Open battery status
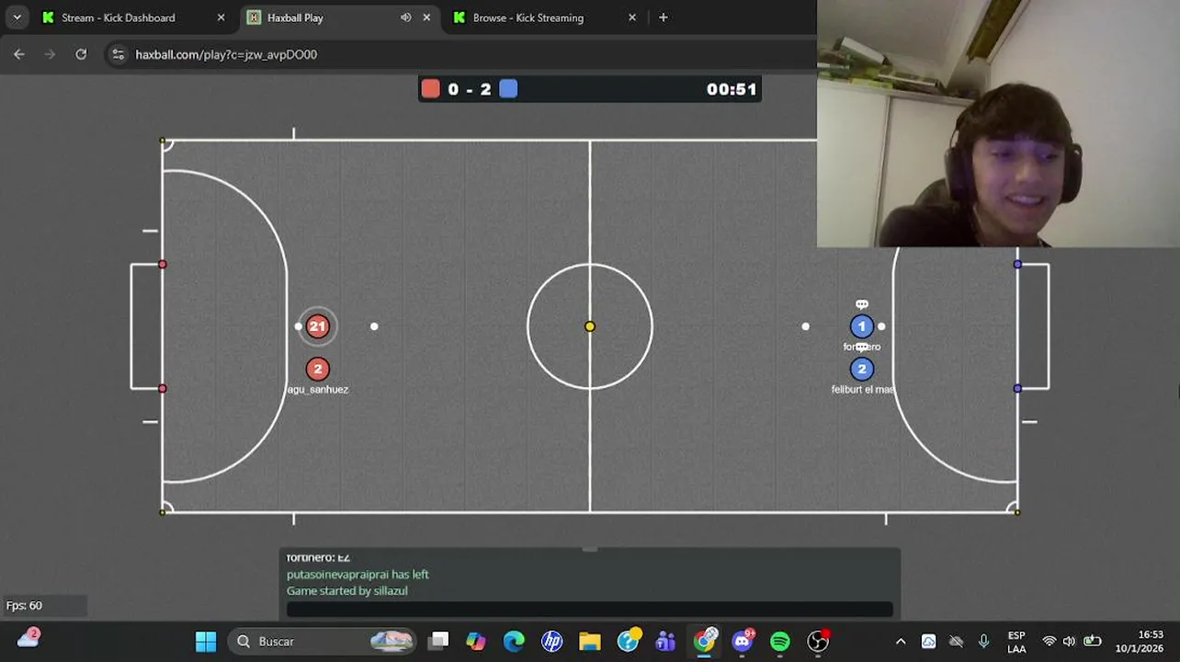Viewport: 1180px width, 662px height. (1092, 641)
